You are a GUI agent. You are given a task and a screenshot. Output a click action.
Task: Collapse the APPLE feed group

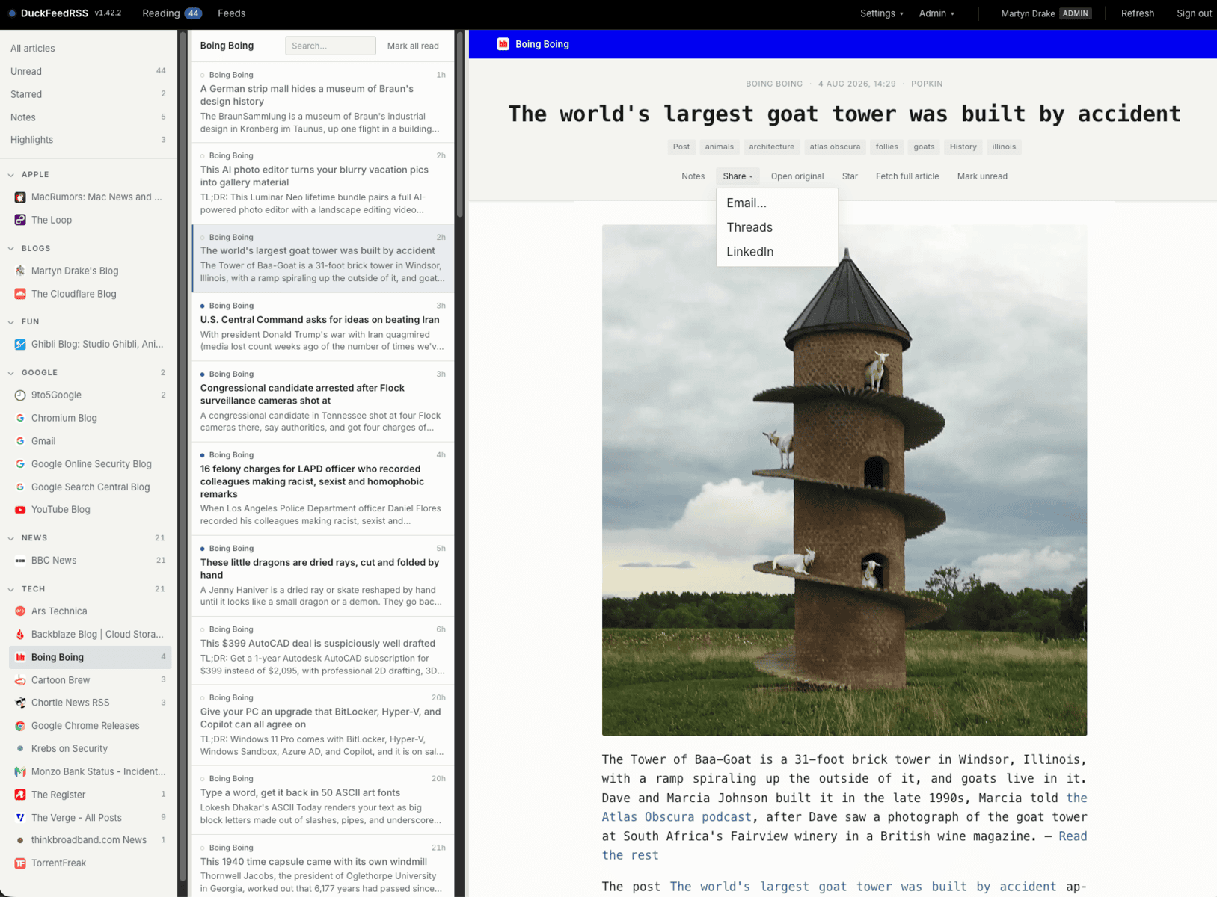[x=11, y=175]
